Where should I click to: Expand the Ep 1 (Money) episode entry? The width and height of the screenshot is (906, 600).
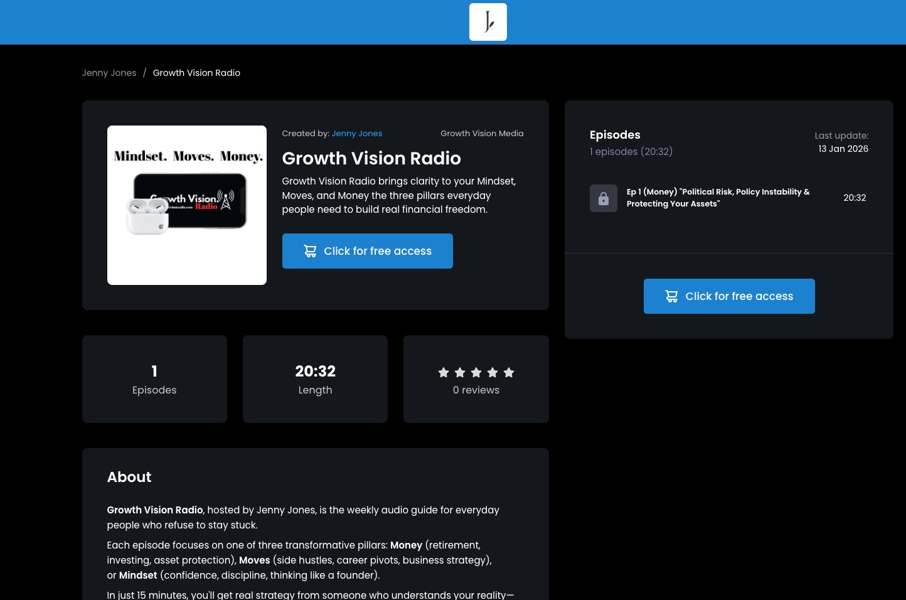tap(718, 198)
